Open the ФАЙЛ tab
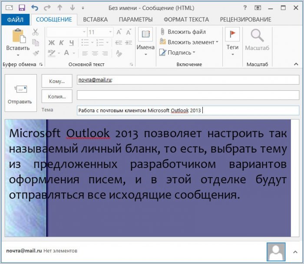This screenshot has width=304, height=264. [x=15, y=20]
